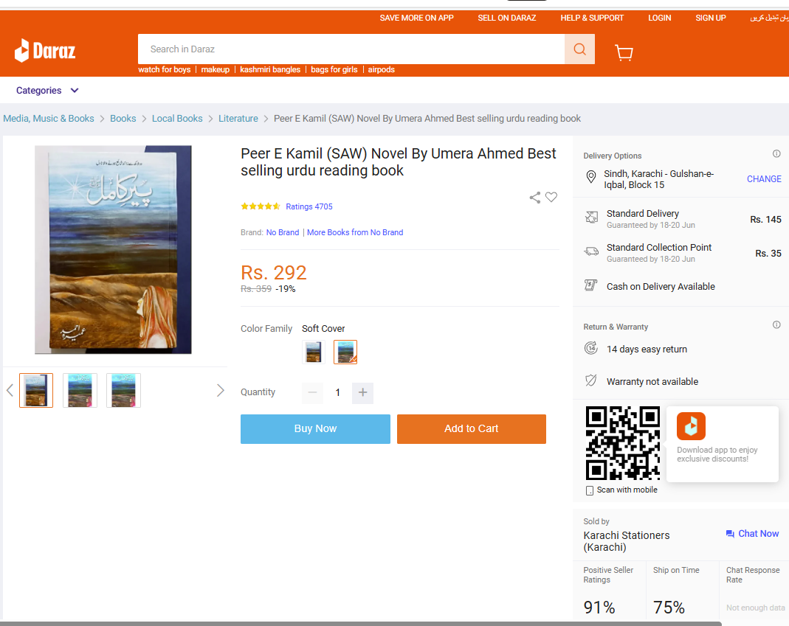Viewport: 789px width, 626px height.
Task: Click the star rating icons
Action: pyautogui.click(x=261, y=206)
